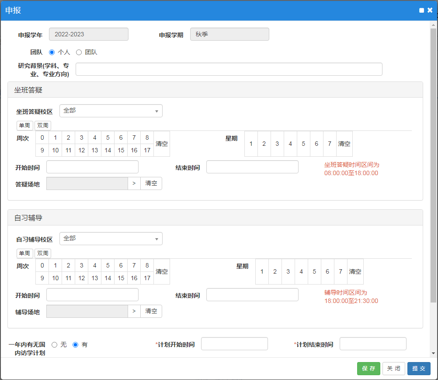
Task: Select 团队 radio option
Action: [x=79, y=52]
